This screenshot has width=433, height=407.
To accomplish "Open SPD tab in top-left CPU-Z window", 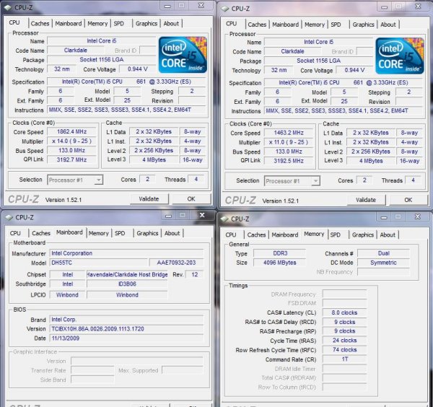I will tap(119, 24).
